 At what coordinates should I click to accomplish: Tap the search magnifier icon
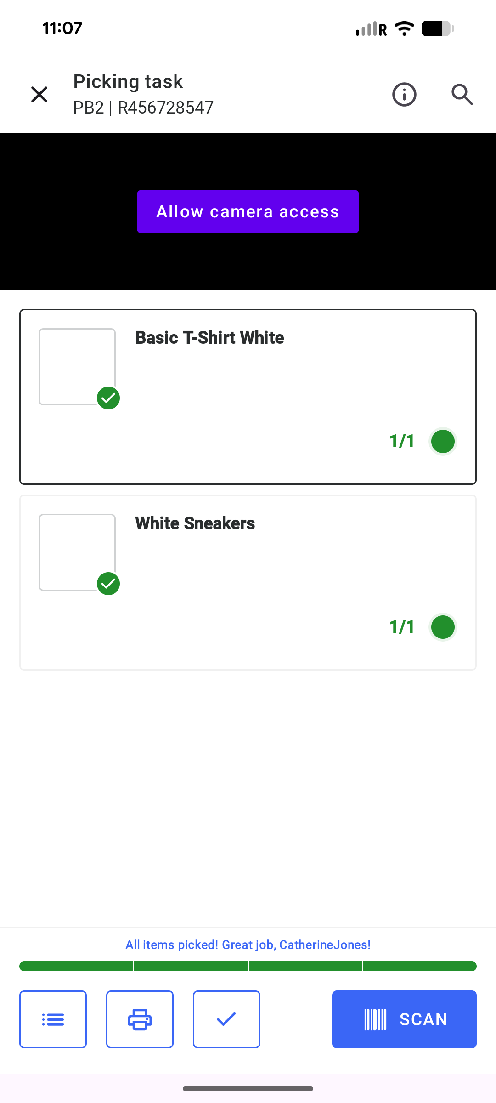[x=462, y=95]
